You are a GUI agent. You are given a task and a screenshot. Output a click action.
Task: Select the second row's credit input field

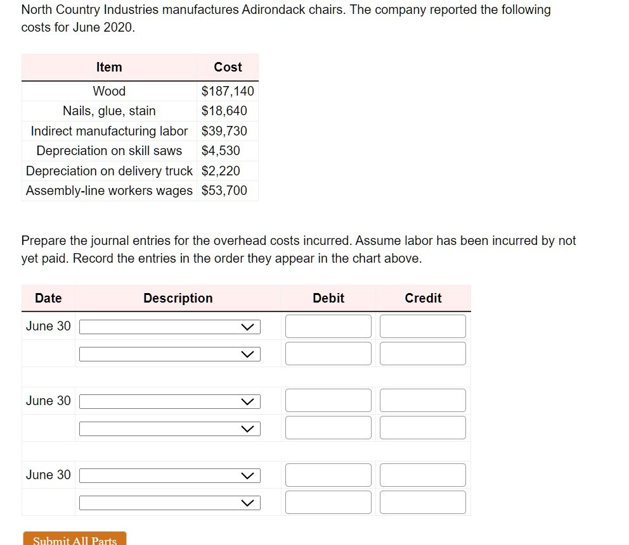[x=423, y=354]
